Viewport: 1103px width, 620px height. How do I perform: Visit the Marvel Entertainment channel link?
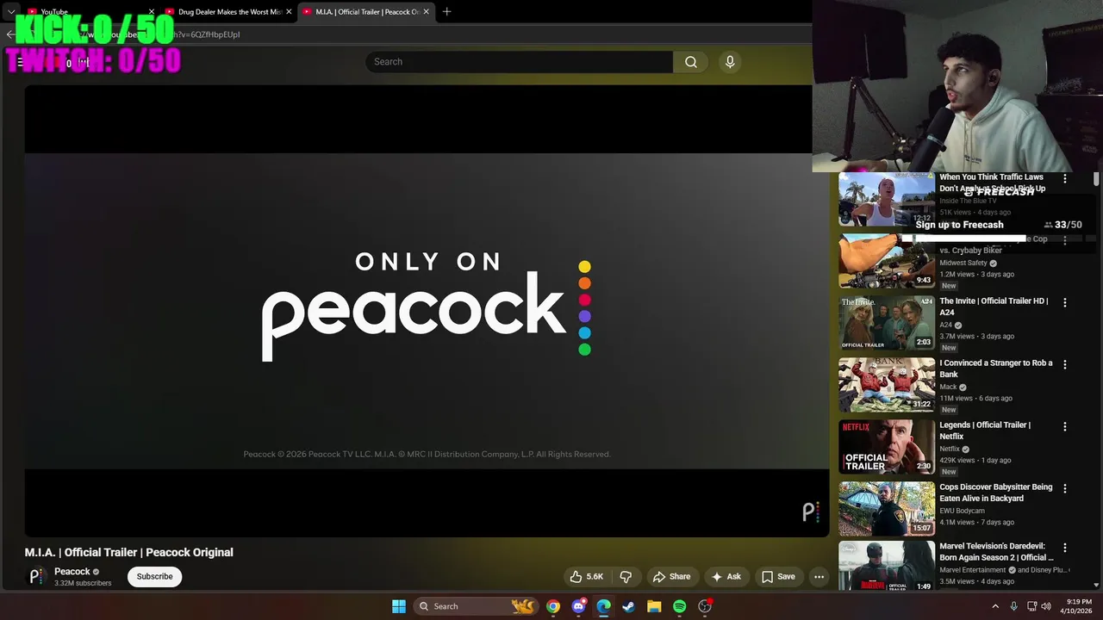(x=972, y=570)
